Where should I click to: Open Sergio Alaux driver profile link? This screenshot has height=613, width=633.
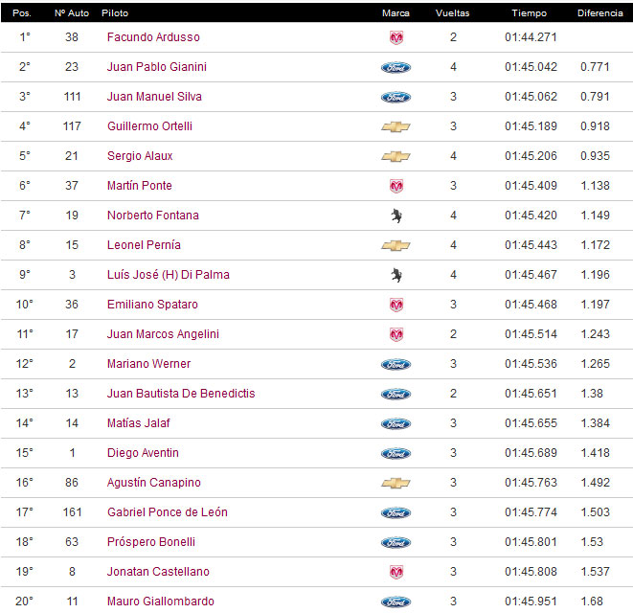(x=140, y=156)
